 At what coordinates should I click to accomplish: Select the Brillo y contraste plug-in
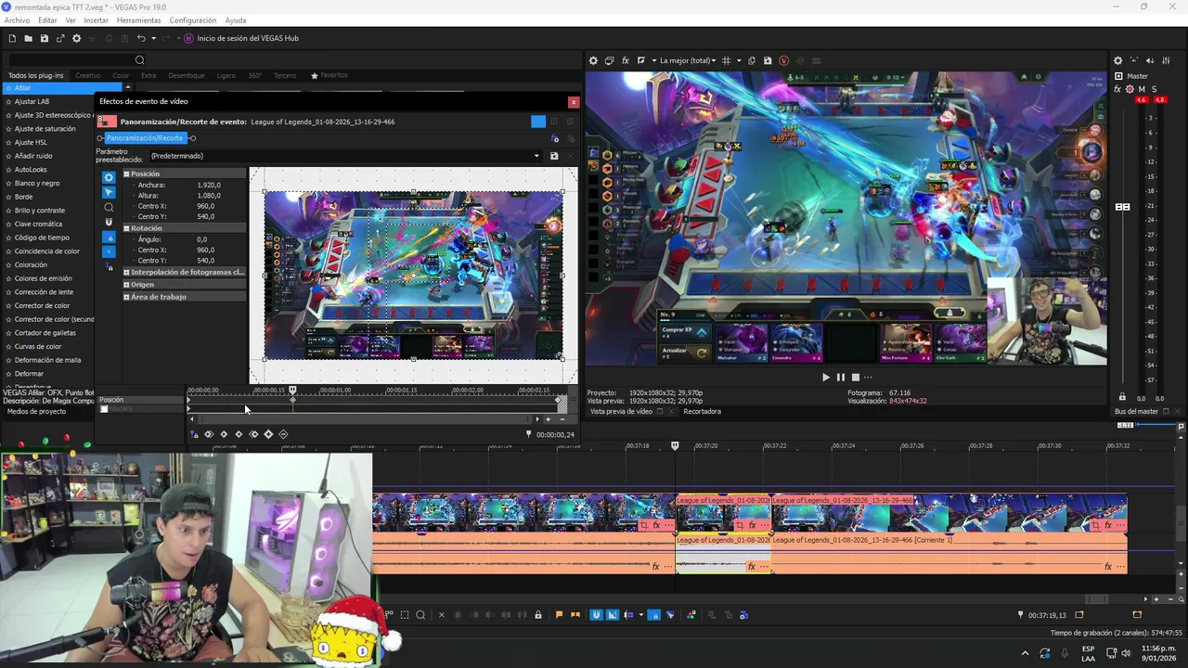pos(40,210)
